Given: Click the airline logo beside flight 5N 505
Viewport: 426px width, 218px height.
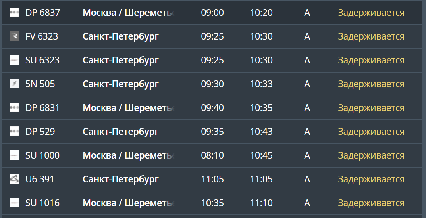Looking at the screenshot, I should [14, 84].
